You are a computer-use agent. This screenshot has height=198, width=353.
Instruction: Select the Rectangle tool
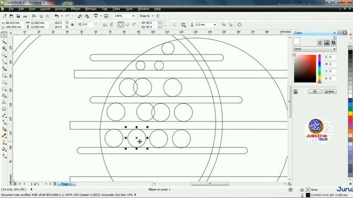click(4, 75)
